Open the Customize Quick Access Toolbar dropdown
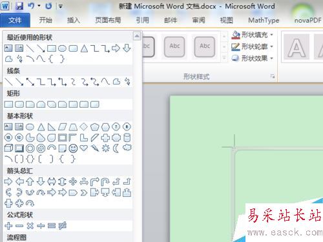Viewport: 323px width, 242px height. pyautogui.click(x=61, y=6)
